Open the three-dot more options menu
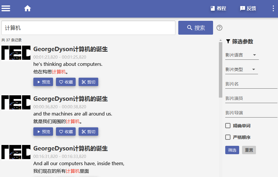 click(x=273, y=8)
